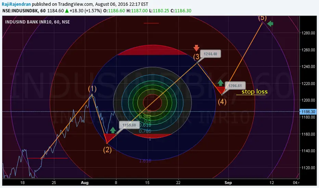Select the green up-triangle price change indicator
The width and height of the screenshot is (319, 188).
pyautogui.click(x=67, y=11)
